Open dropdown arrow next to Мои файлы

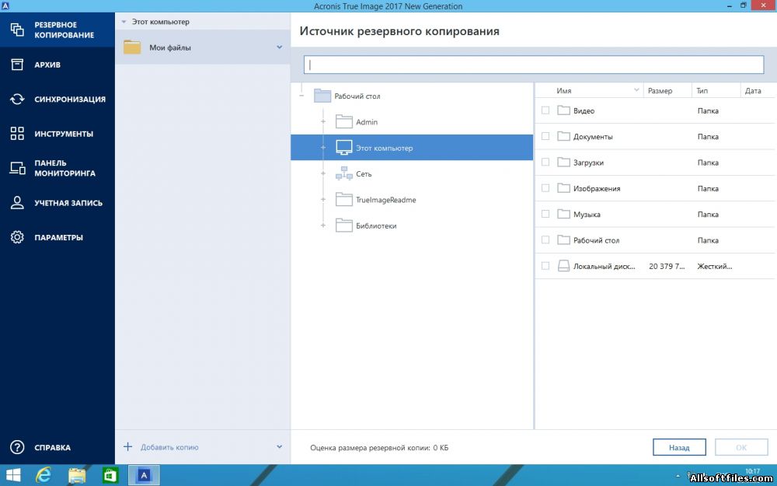(279, 47)
